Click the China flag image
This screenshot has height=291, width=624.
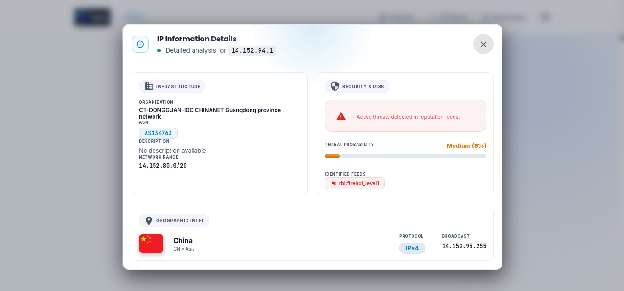click(x=151, y=243)
